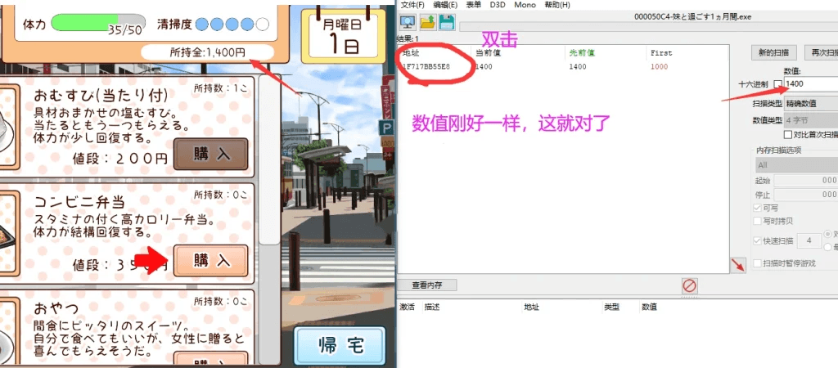The height and width of the screenshot is (368, 838).
Task: Open the process selector computer icon
Action: click(408, 21)
